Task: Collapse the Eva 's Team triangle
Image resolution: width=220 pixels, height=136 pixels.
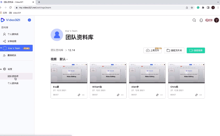Action: 1,48
